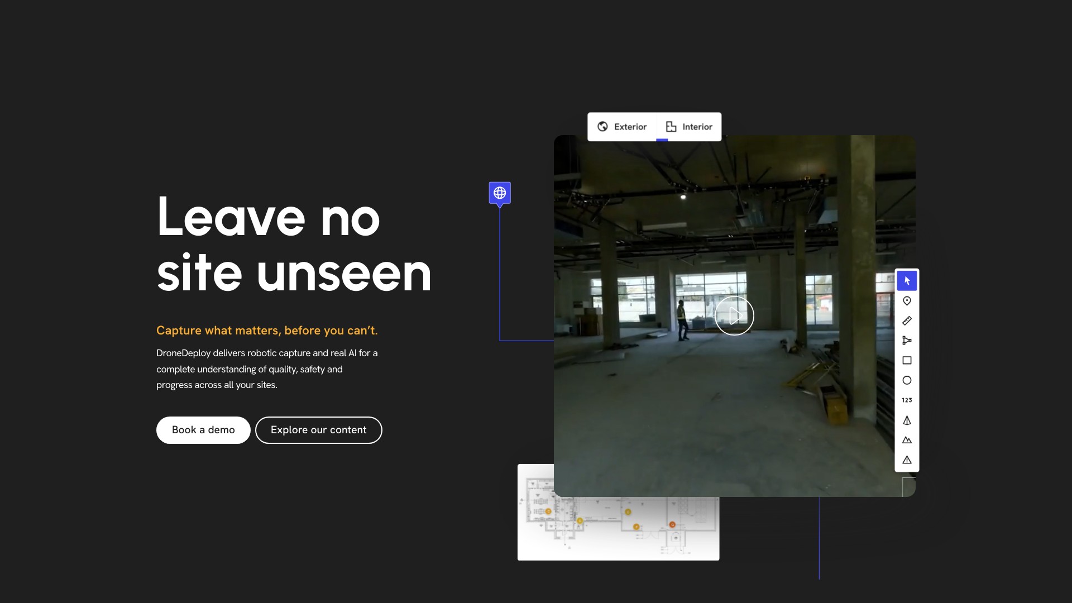
Task: Play the construction site video
Action: [734, 316]
